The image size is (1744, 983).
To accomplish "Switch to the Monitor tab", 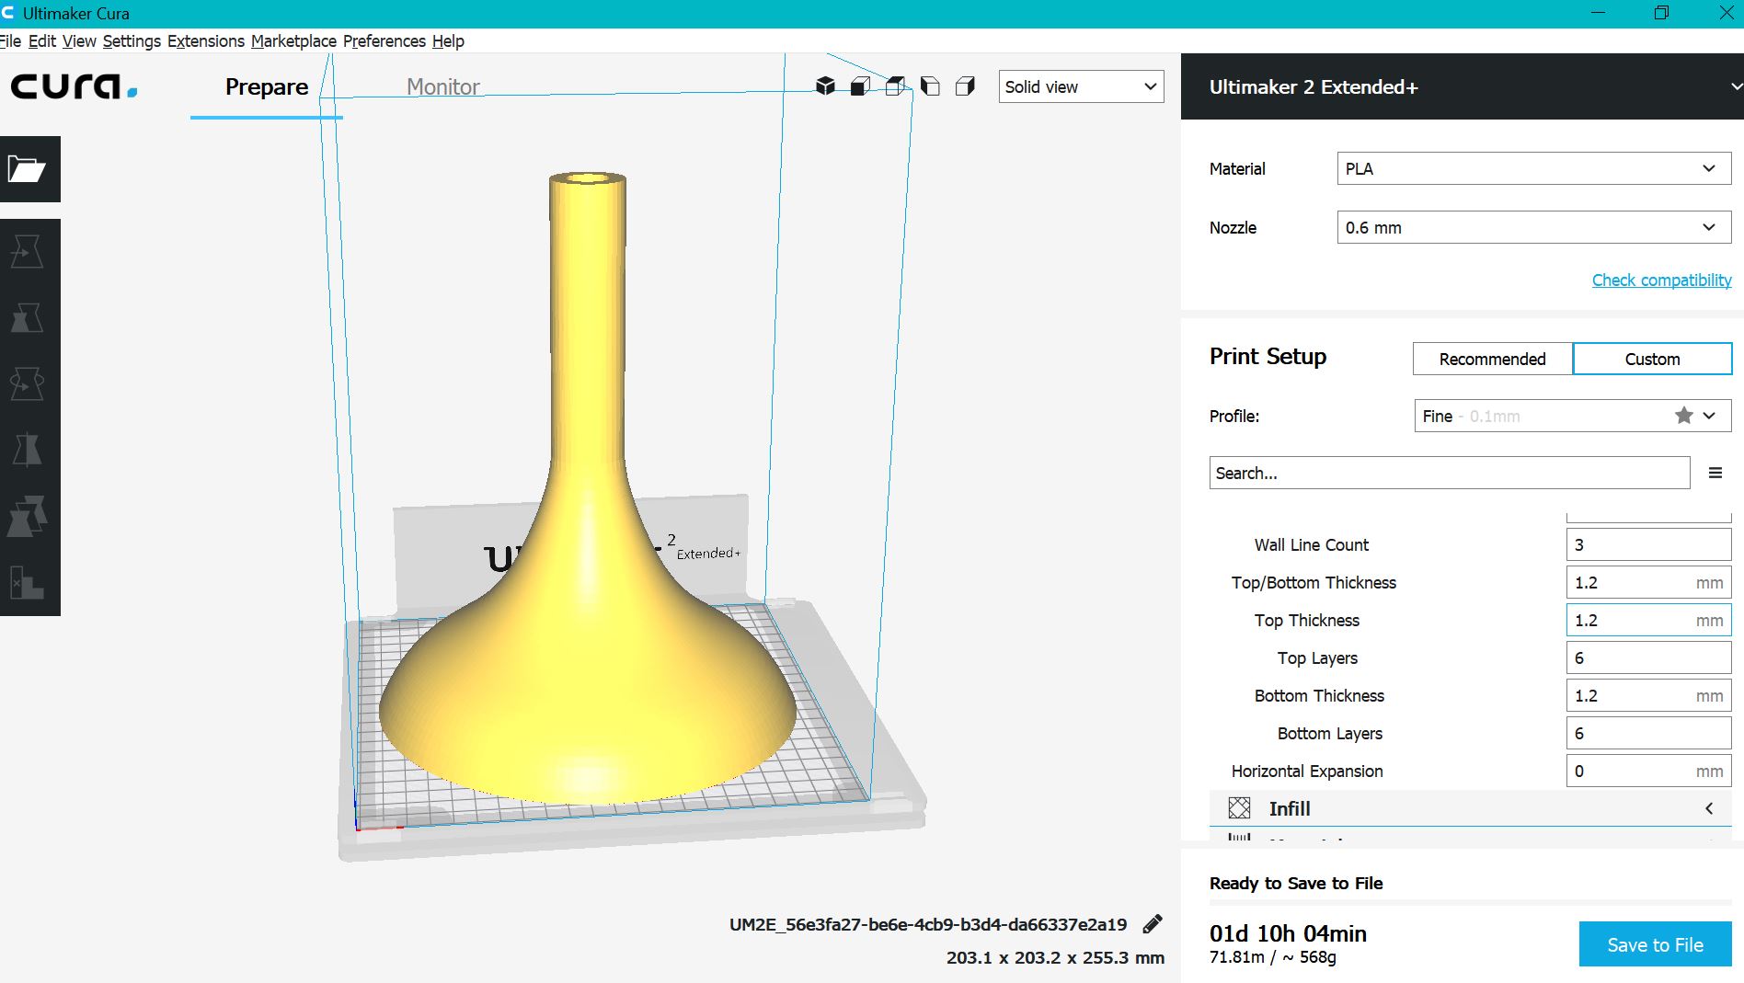I will [x=443, y=86].
